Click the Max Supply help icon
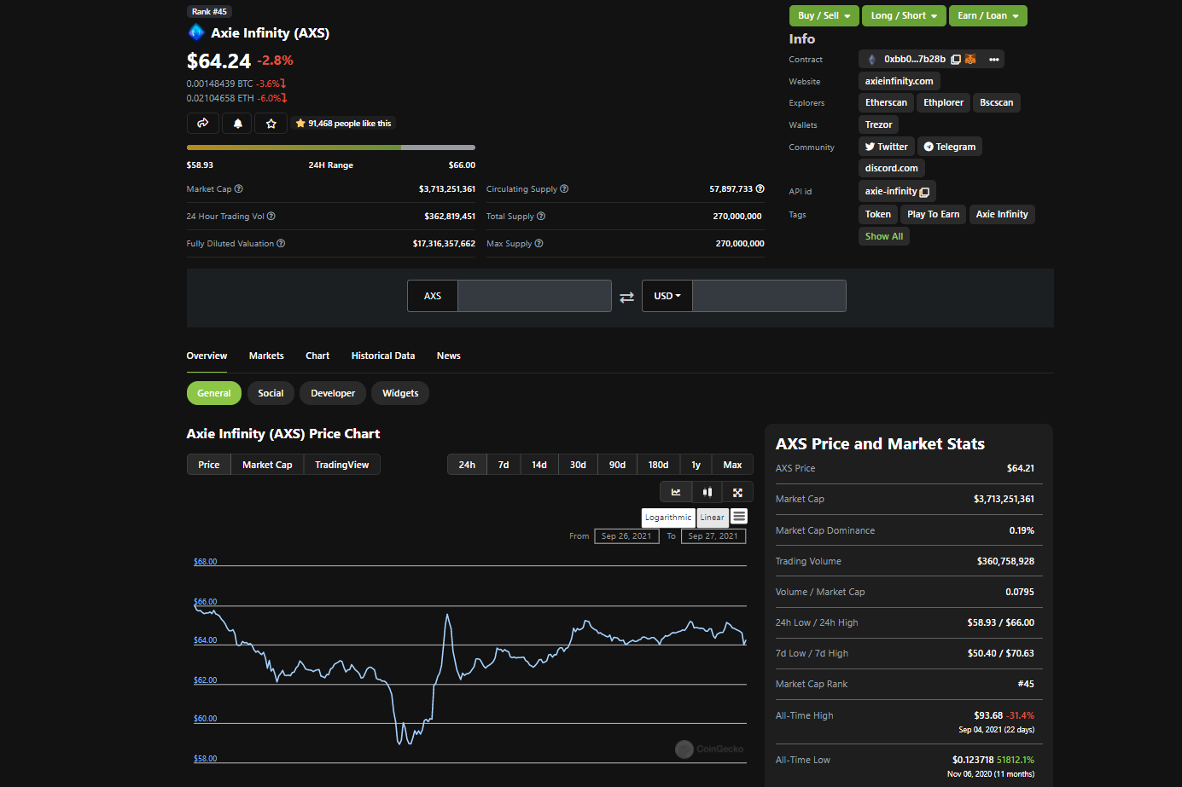 539,243
